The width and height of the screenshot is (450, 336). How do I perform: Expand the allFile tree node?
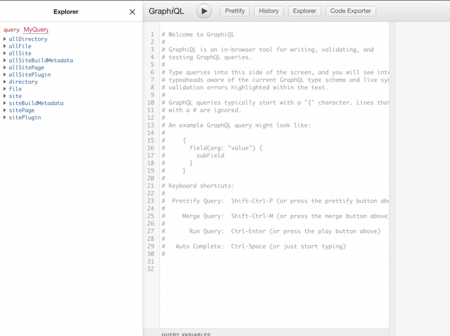(x=5, y=47)
